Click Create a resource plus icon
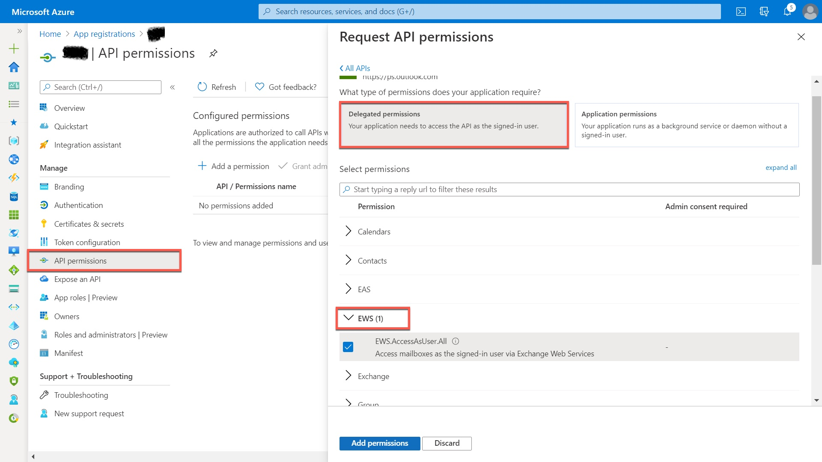The height and width of the screenshot is (462, 822). (x=14, y=48)
